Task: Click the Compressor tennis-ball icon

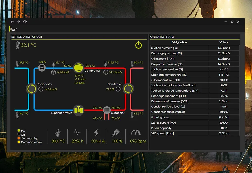Action: tap(78, 67)
